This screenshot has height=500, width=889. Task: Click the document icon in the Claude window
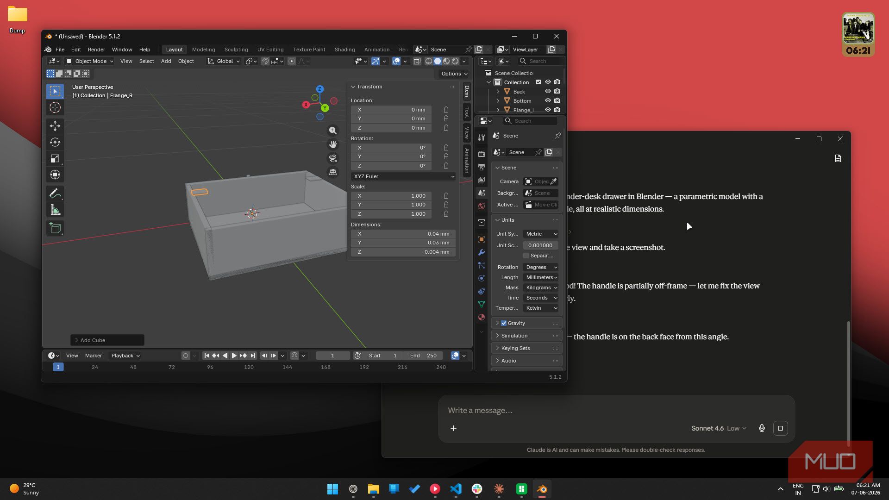click(838, 159)
